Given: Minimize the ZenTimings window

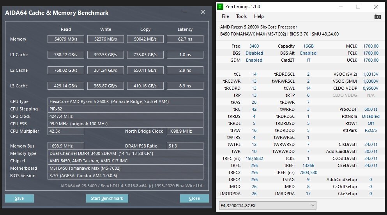Looking at the screenshot, I should (x=341, y=7).
